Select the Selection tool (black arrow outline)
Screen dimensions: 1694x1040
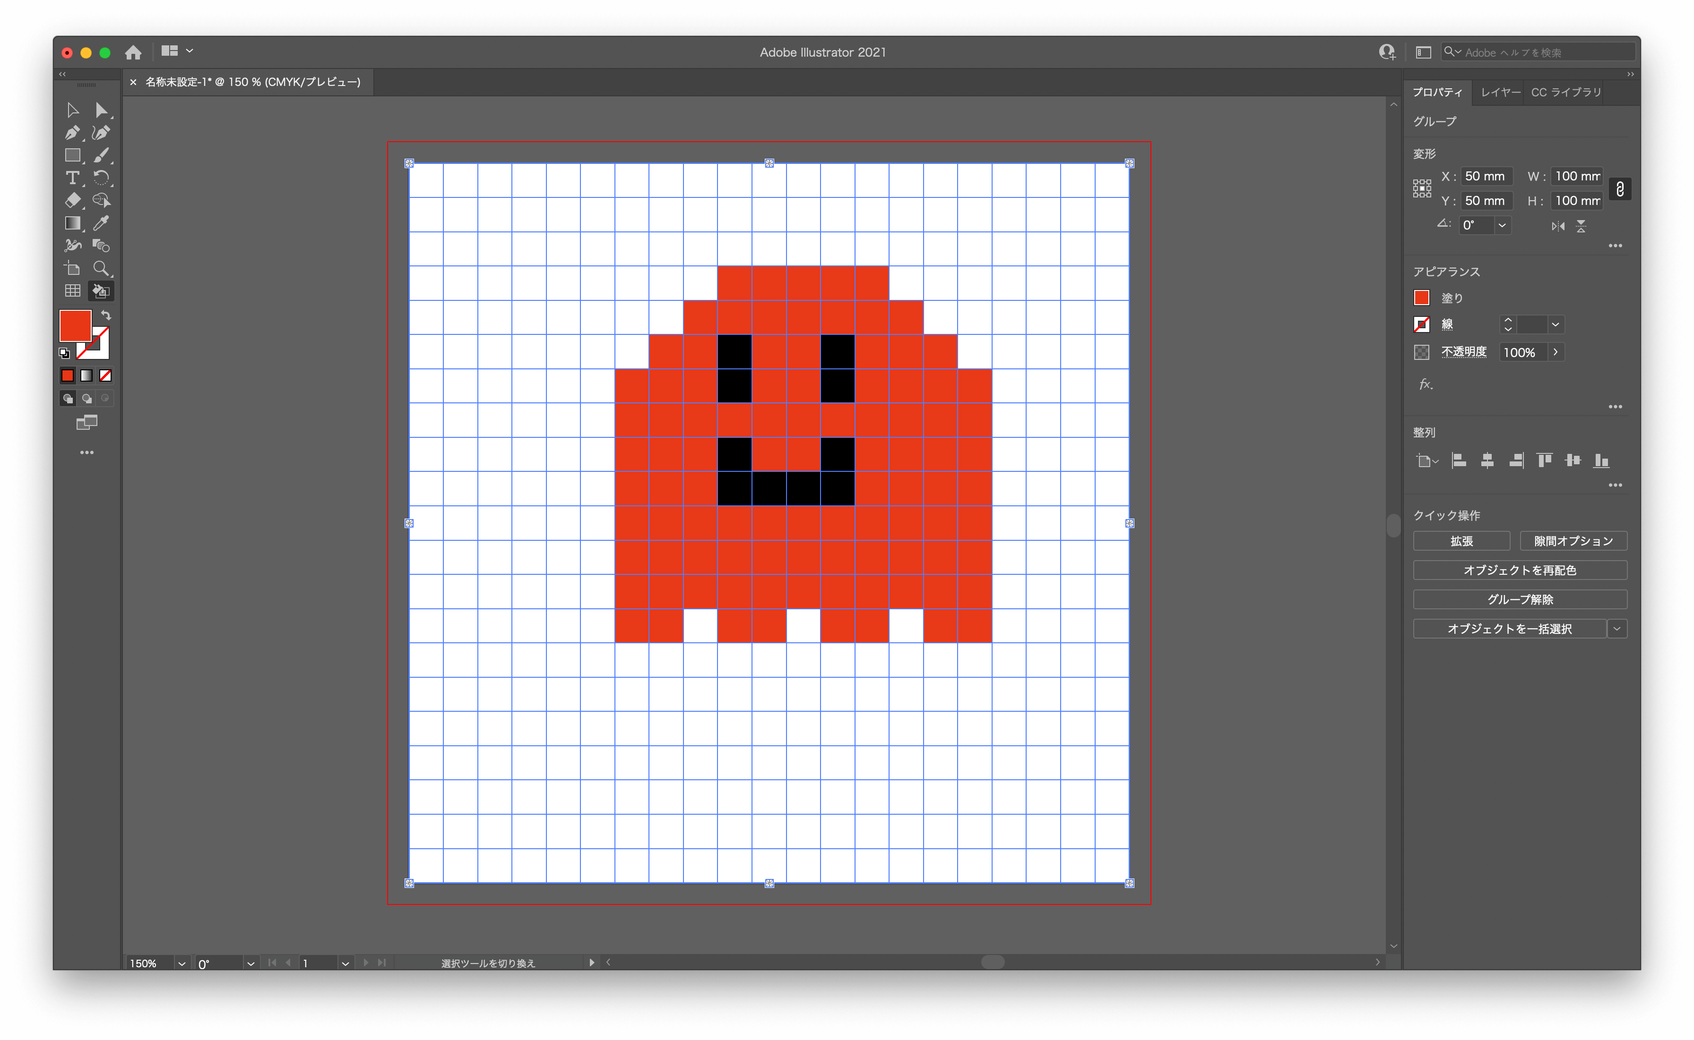pyautogui.click(x=72, y=110)
